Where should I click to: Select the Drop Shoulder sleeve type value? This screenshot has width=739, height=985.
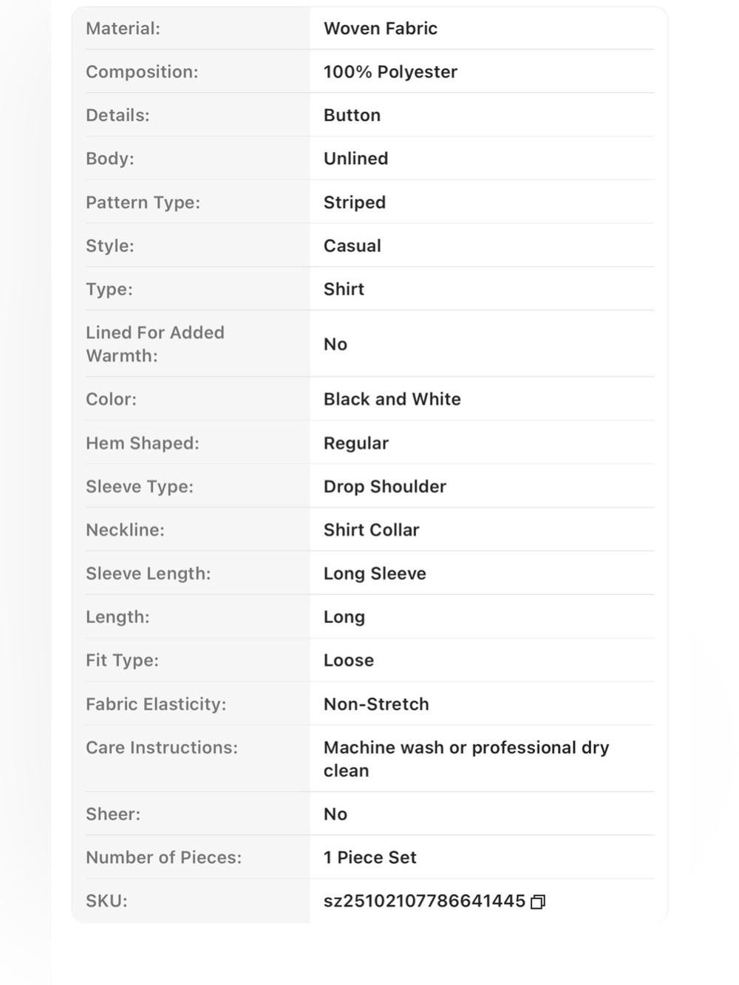[x=385, y=486]
